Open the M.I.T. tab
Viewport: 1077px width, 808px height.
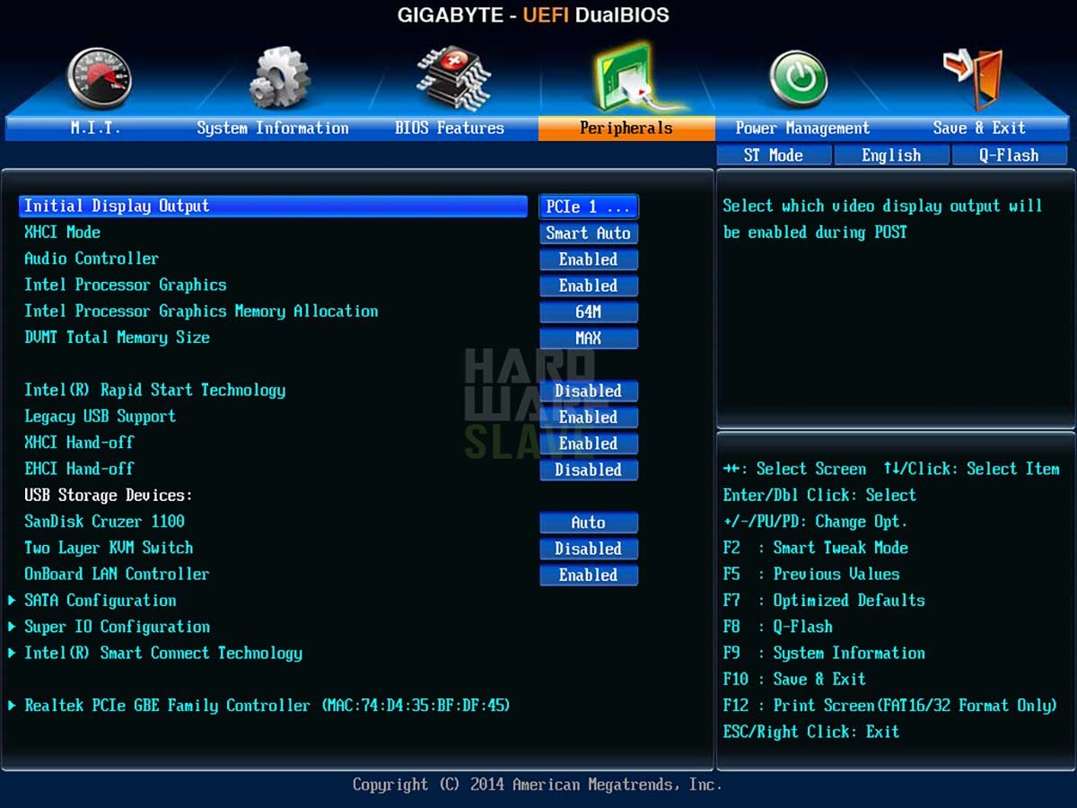coord(95,128)
